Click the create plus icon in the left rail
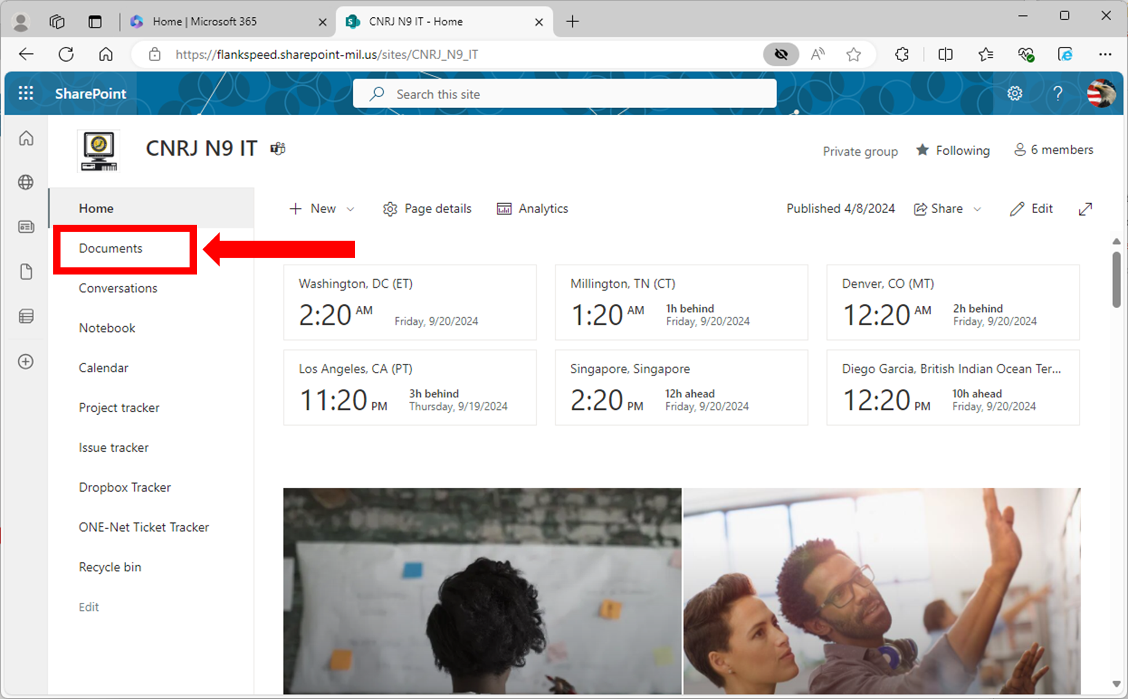The image size is (1128, 699). (x=26, y=362)
